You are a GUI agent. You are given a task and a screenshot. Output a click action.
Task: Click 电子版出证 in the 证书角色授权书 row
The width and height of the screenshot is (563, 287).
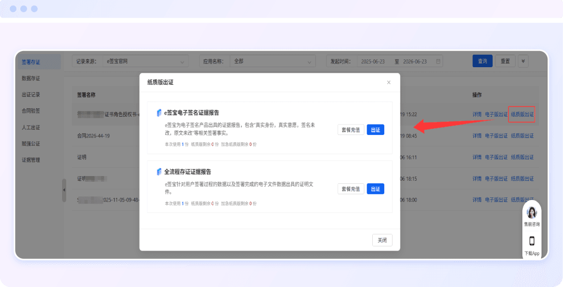496,115
